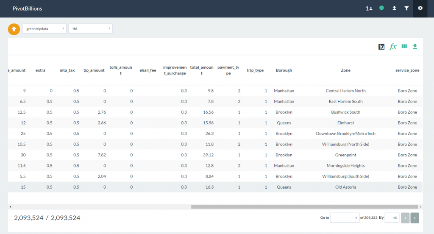Select the ehail_fee column header

pos(148,70)
